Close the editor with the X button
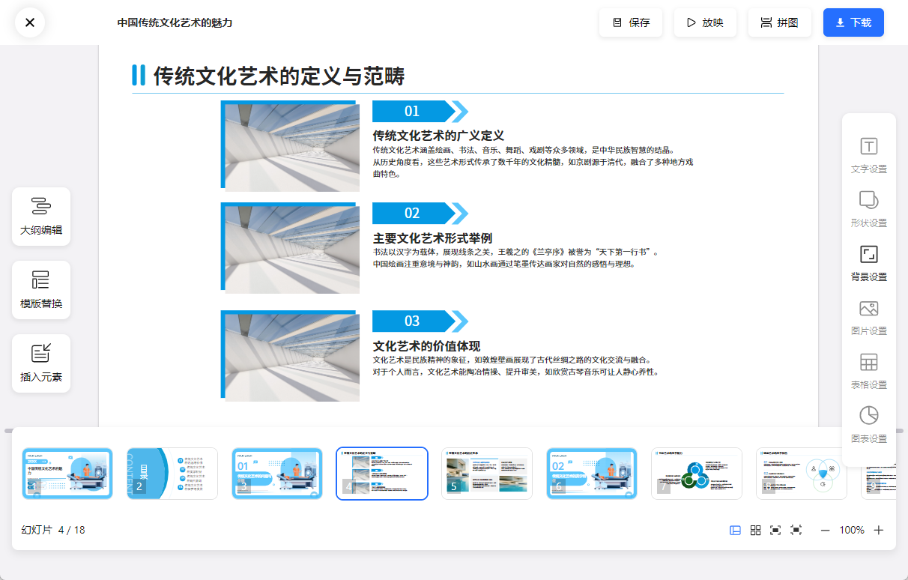Image resolution: width=908 pixels, height=580 pixels. [30, 22]
